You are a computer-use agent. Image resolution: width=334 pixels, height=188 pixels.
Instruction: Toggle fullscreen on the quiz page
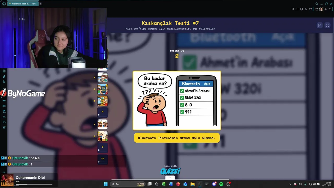pyautogui.click(x=327, y=25)
